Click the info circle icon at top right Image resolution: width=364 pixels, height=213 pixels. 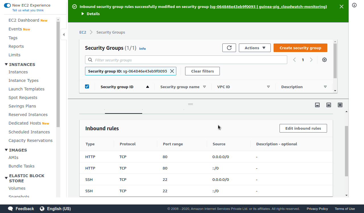point(354,5)
